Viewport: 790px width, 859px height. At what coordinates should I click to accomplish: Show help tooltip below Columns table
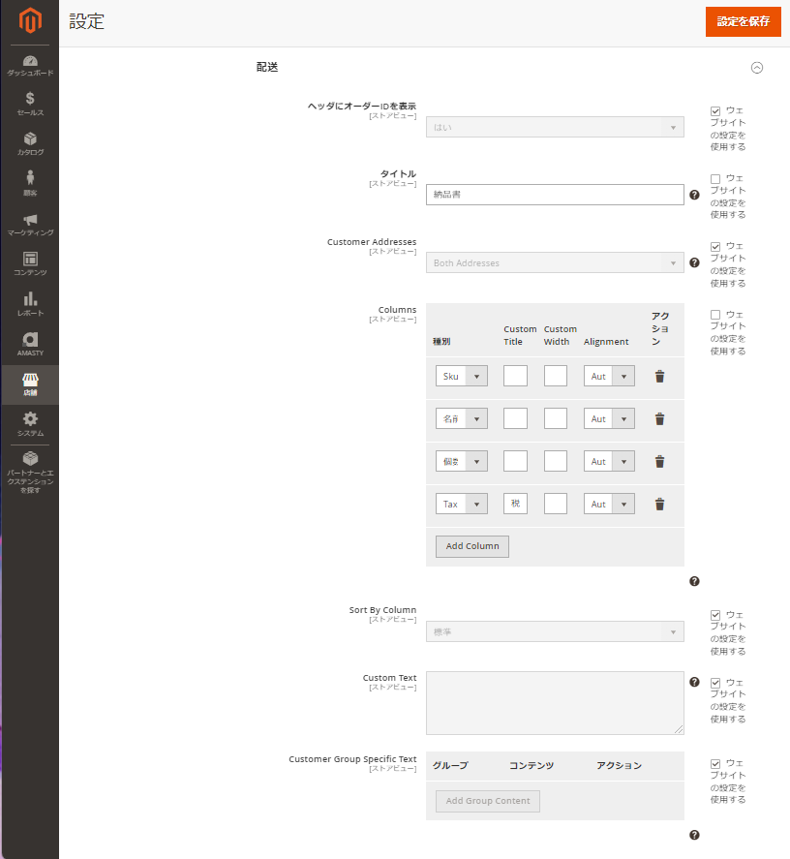click(x=694, y=581)
